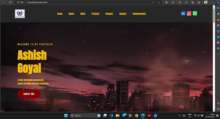This screenshot has height=119, width=220.
Task: Click the Ashish Goyal heading text
Action: coord(32,62)
